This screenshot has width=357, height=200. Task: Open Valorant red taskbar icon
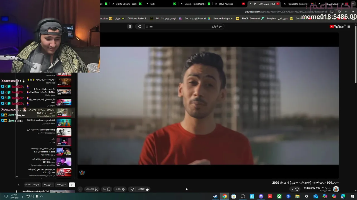coord(270,196)
